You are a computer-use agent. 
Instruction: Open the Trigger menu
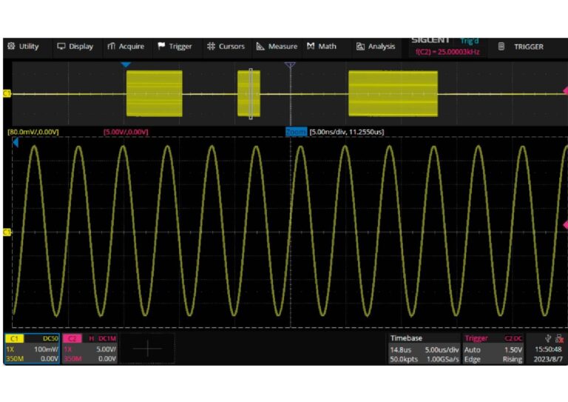[x=175, y=47]
